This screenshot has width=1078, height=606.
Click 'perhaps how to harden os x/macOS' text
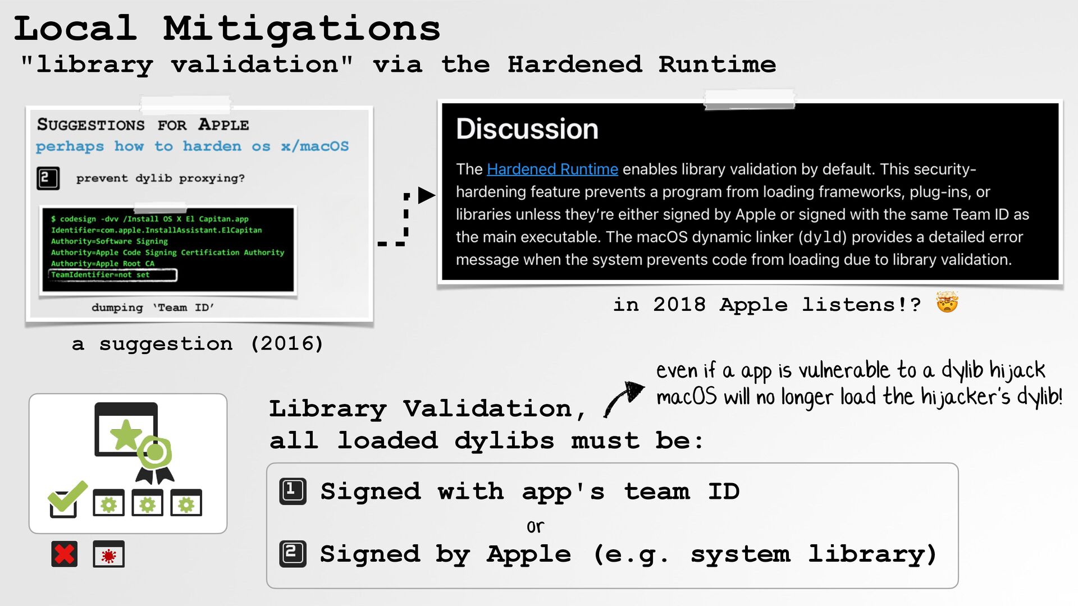click(192, 146)
